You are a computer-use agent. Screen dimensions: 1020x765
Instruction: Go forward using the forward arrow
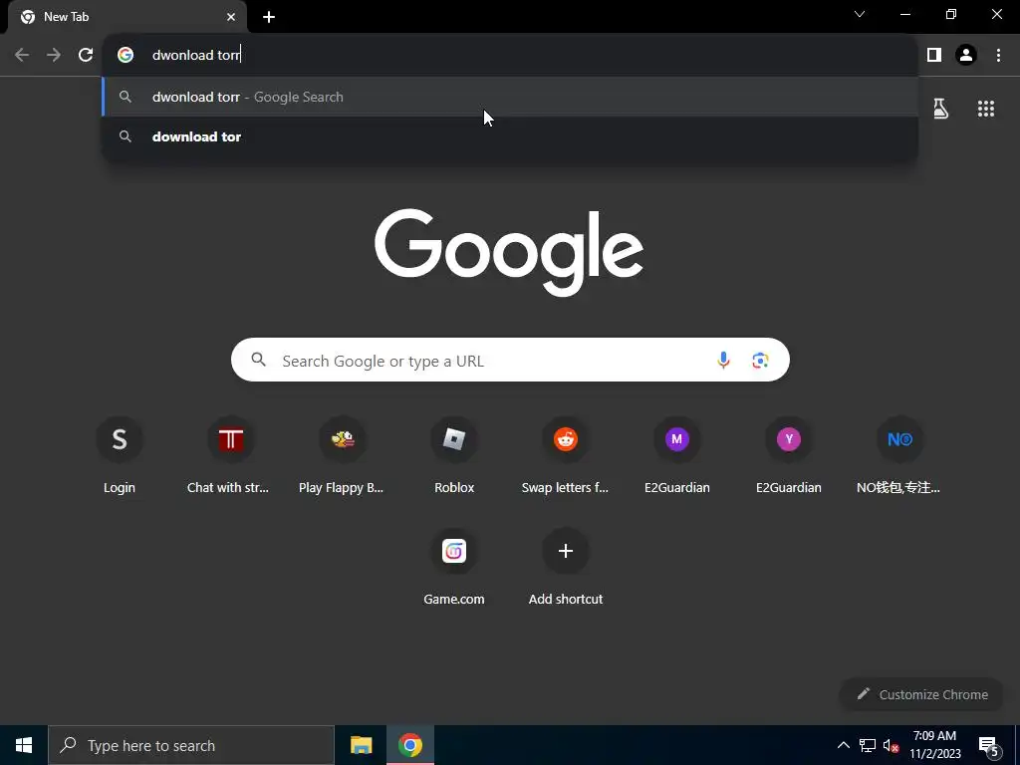pyautogui.click(x=54, y=55)
